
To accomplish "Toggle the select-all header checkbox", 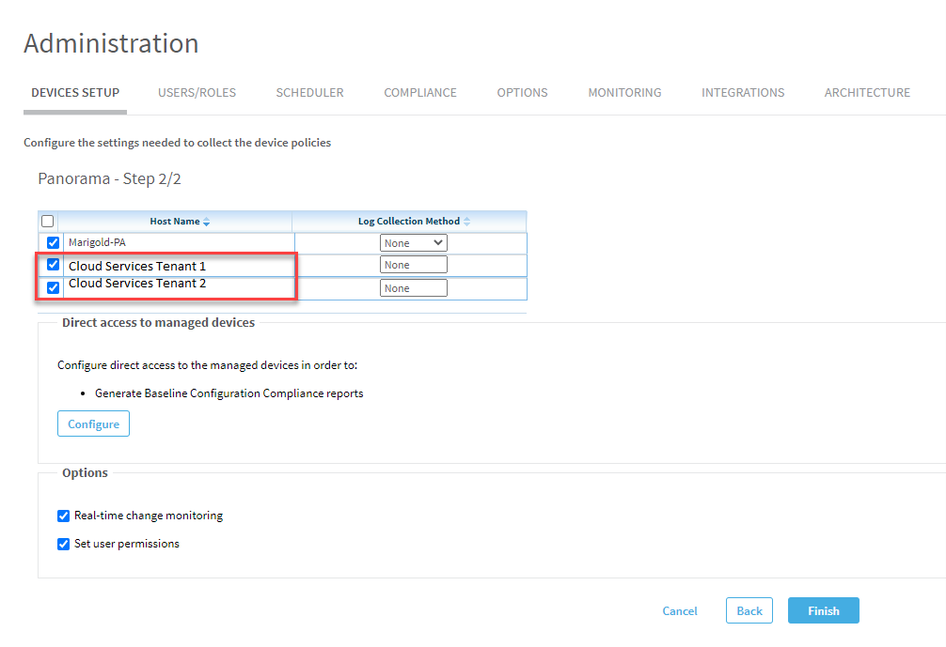I will 48,222.
